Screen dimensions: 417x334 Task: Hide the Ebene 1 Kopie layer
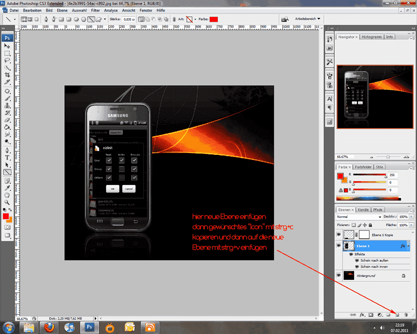click(339, 235)
